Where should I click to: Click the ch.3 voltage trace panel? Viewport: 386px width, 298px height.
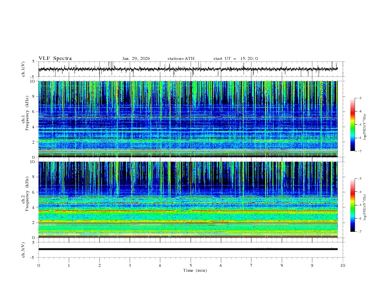pyautogui.click(x=190, y=249)
